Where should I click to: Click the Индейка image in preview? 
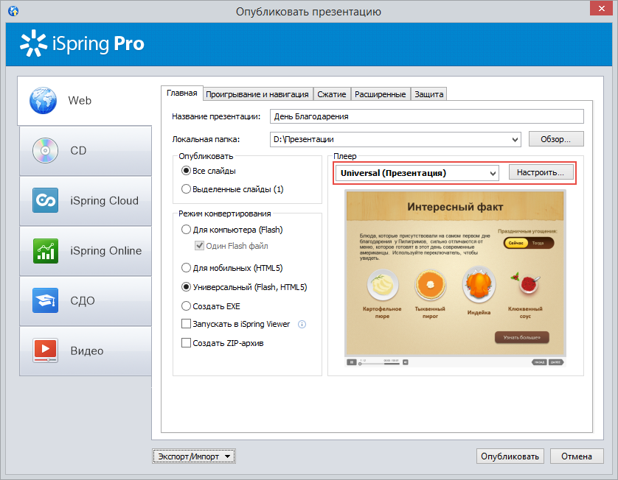click(x=479, y=283)
